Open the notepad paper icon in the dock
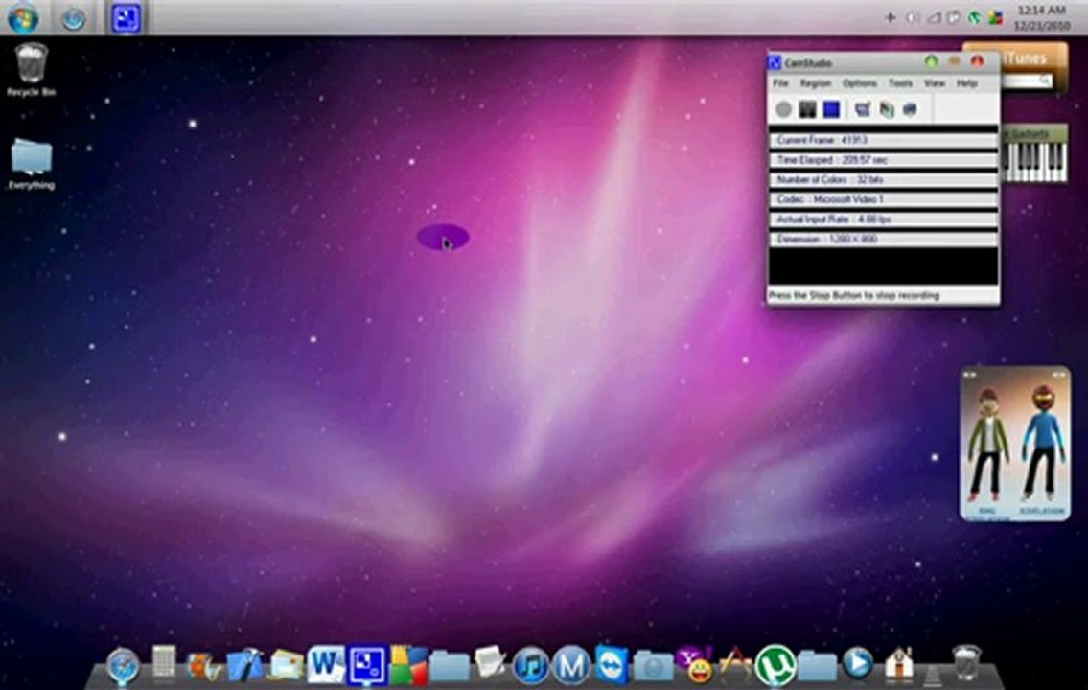The image size is (1088, 690). (x=491, y=663)
